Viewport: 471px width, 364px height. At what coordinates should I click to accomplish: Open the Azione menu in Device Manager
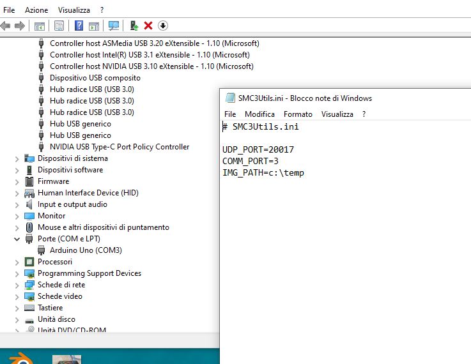click(36, 10)
